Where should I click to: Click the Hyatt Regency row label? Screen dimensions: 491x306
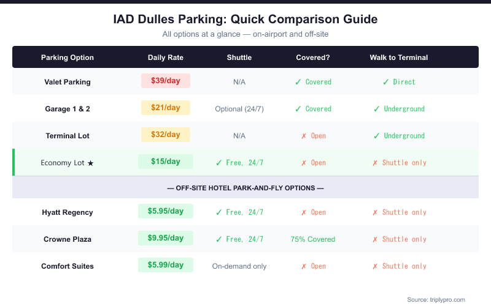(68, 212)
